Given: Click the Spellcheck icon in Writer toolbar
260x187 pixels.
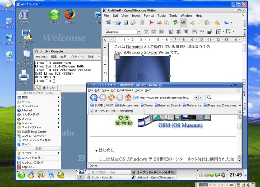Looking at the screenshot, I should pos(176,22).
